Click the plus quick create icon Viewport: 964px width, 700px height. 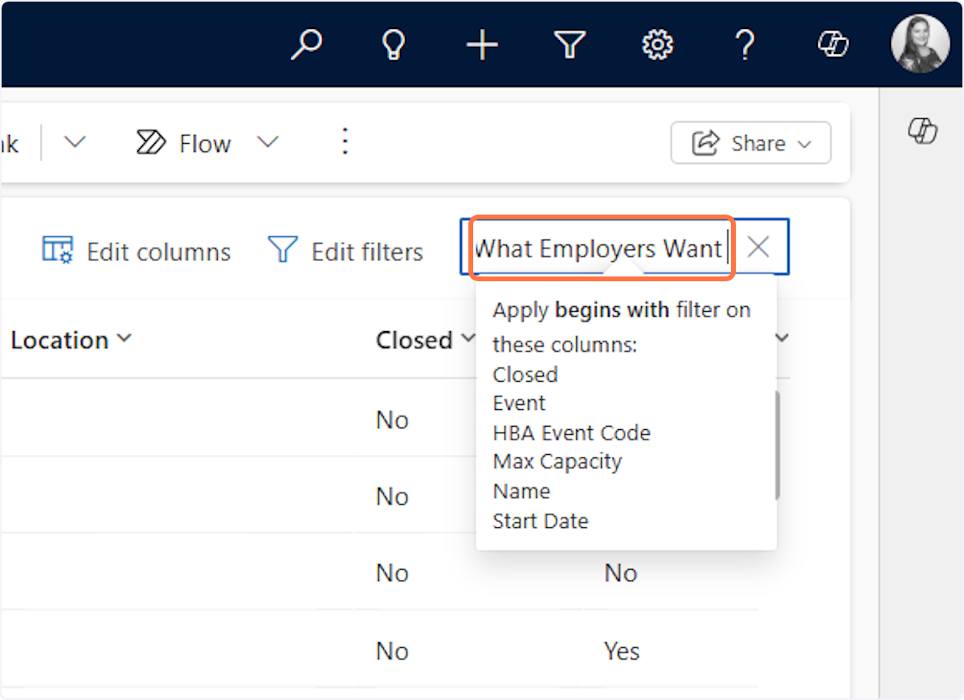(x=482, y=45)
